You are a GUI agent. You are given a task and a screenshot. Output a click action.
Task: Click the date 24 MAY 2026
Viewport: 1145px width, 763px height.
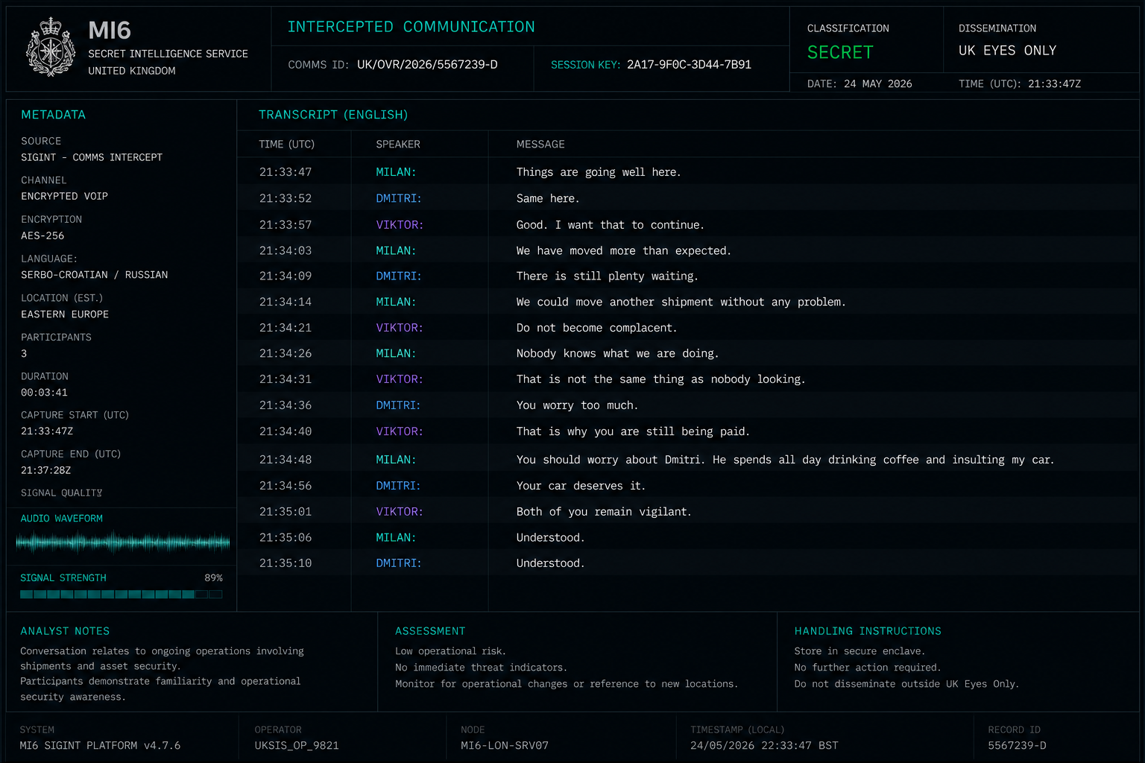tap(877, 83)
